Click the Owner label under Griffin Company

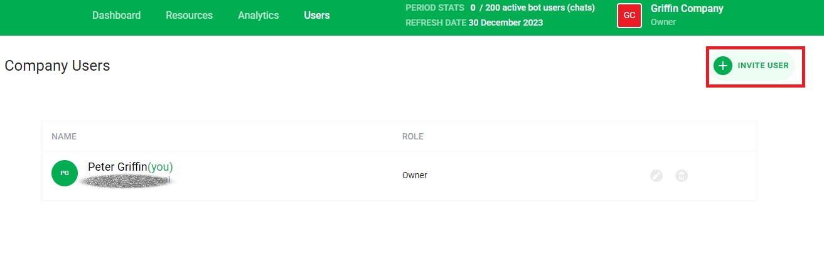[x=663, y=22]
